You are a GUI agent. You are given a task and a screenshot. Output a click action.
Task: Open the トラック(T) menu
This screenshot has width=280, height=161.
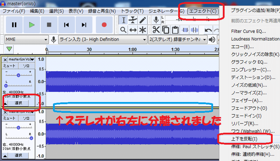click(132, 11)
